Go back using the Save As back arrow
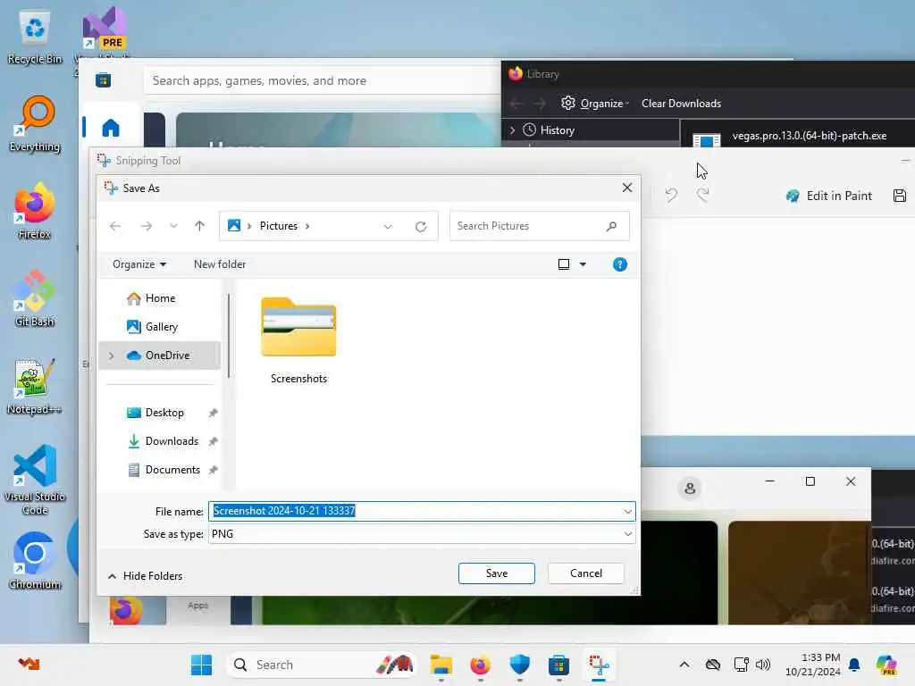The image size is (915, 686). pyautogui.click(x=115, y=226)
